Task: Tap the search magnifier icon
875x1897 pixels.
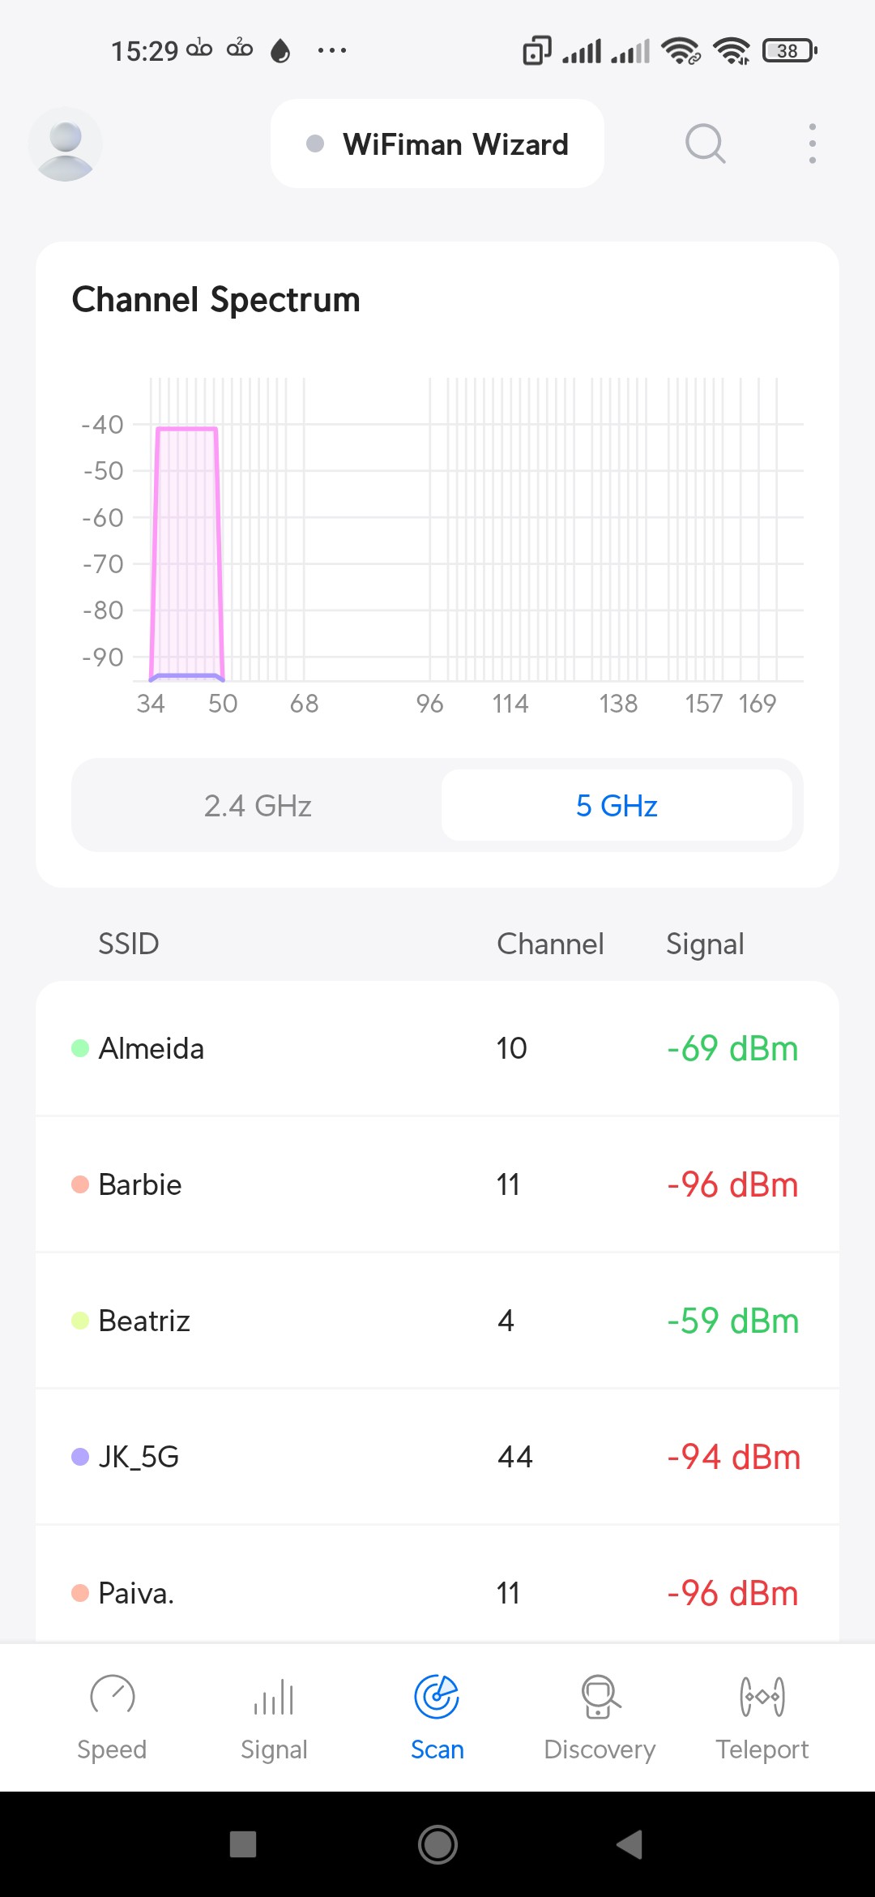Action: 705,144
